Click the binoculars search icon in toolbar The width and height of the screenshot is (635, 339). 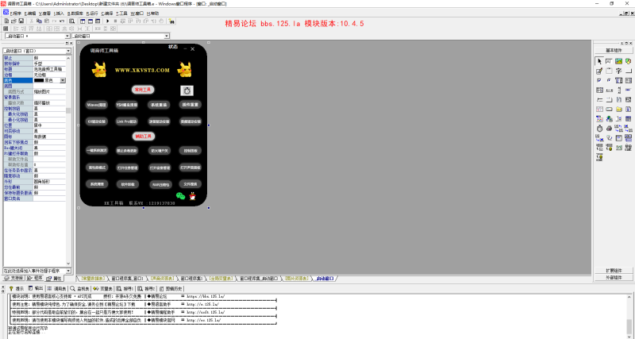point(171,21)
